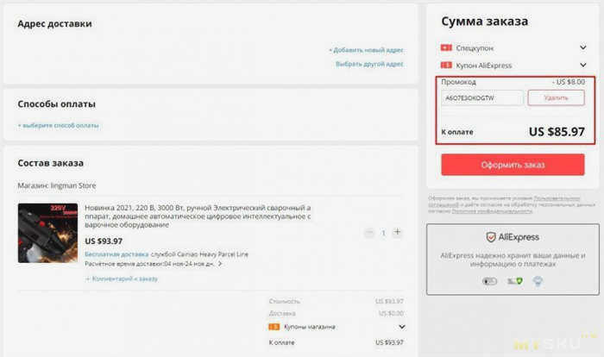Click the orange Купоны магазина coupon icon

coord(274,327)
